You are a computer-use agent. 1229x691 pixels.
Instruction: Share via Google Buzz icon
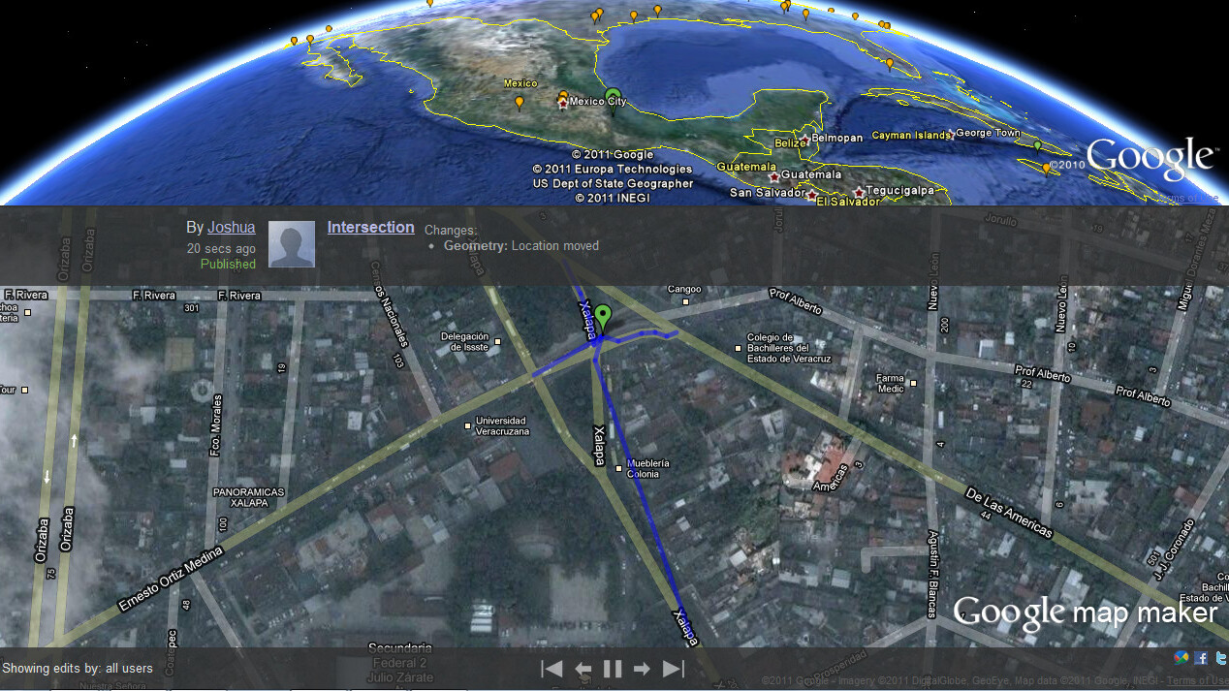click(1181, 658)
